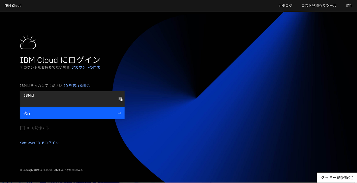Focus the IBMid input field

pyautogui.click(x=72, y=99)
